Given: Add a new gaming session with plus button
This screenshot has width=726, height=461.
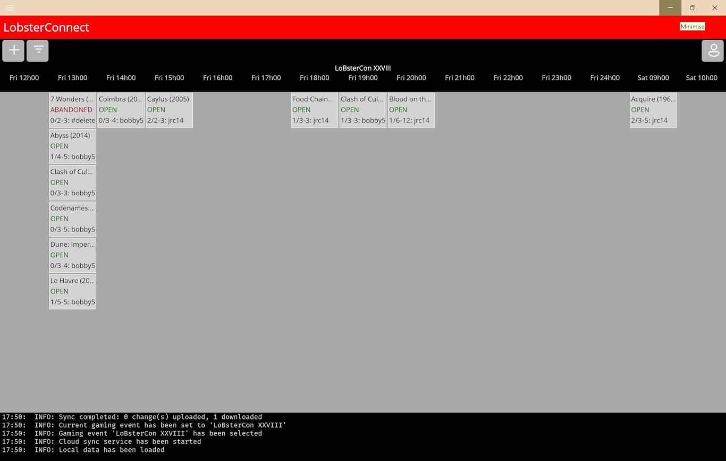Looking at the screenshot, I should point(13,51).
